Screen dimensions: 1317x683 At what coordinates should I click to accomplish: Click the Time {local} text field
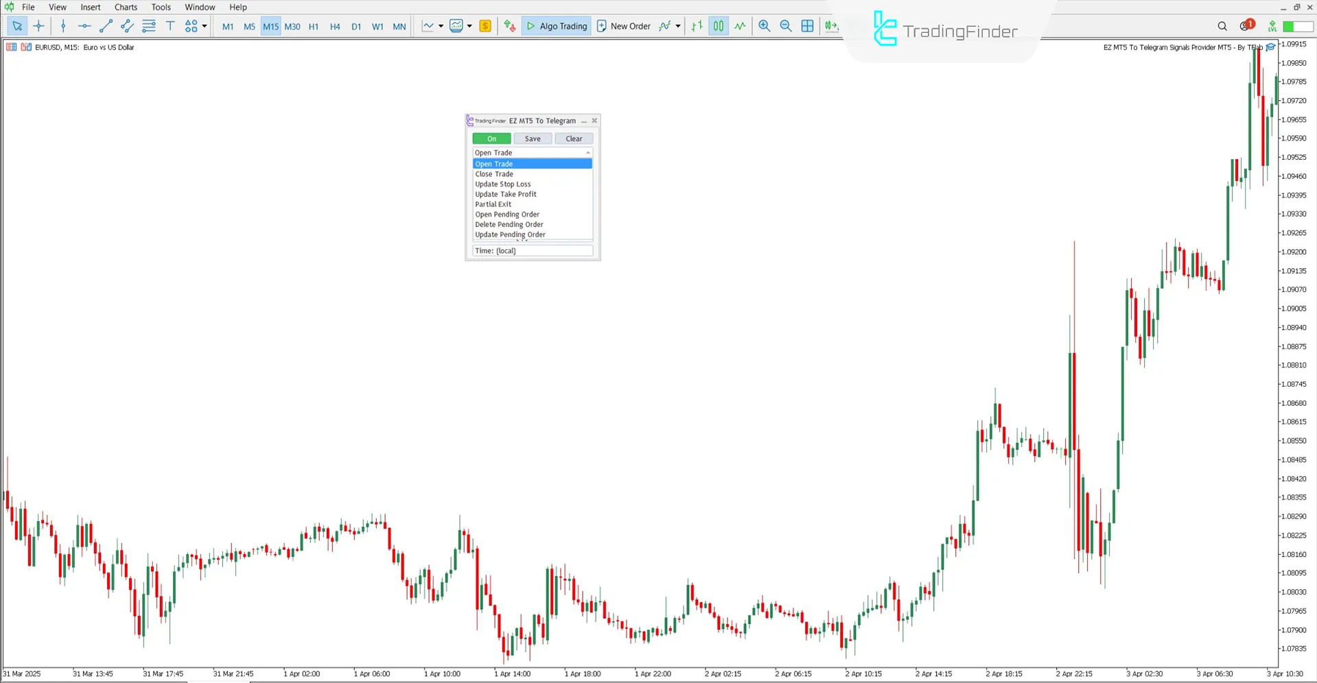pyautogui.click(x=532, y=250)
